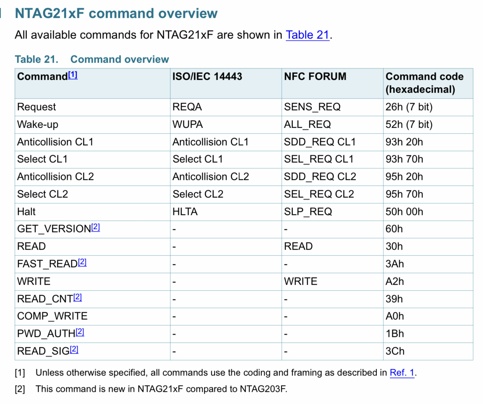
Task: Click footnote [2] marker next to GET_VERSION
Action: pos(96,227)
